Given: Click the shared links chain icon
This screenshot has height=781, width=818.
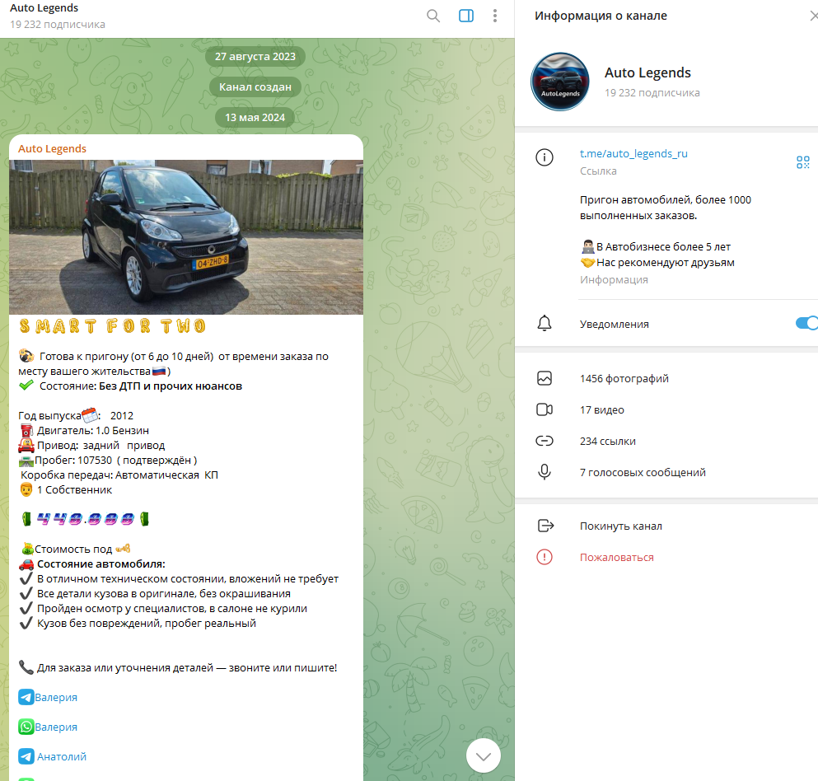Looking at the screenshot, I should pos(545,441).
